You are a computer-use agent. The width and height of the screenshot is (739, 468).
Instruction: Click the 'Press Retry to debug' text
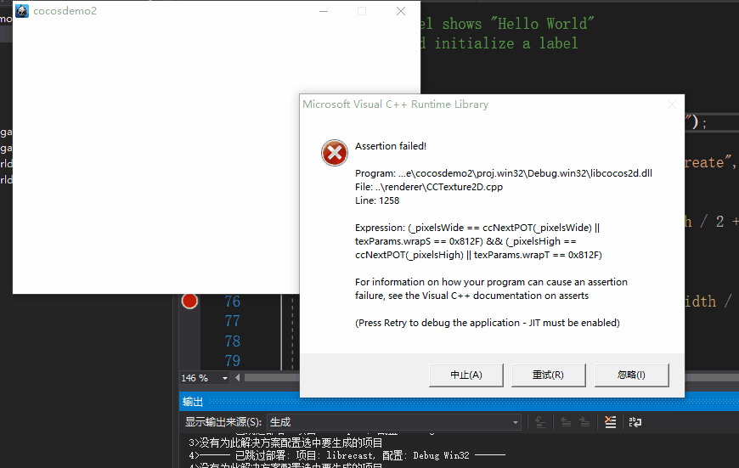488,323
